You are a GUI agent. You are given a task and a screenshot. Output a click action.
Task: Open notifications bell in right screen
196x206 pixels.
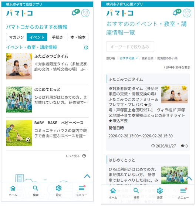coord(175,13)
